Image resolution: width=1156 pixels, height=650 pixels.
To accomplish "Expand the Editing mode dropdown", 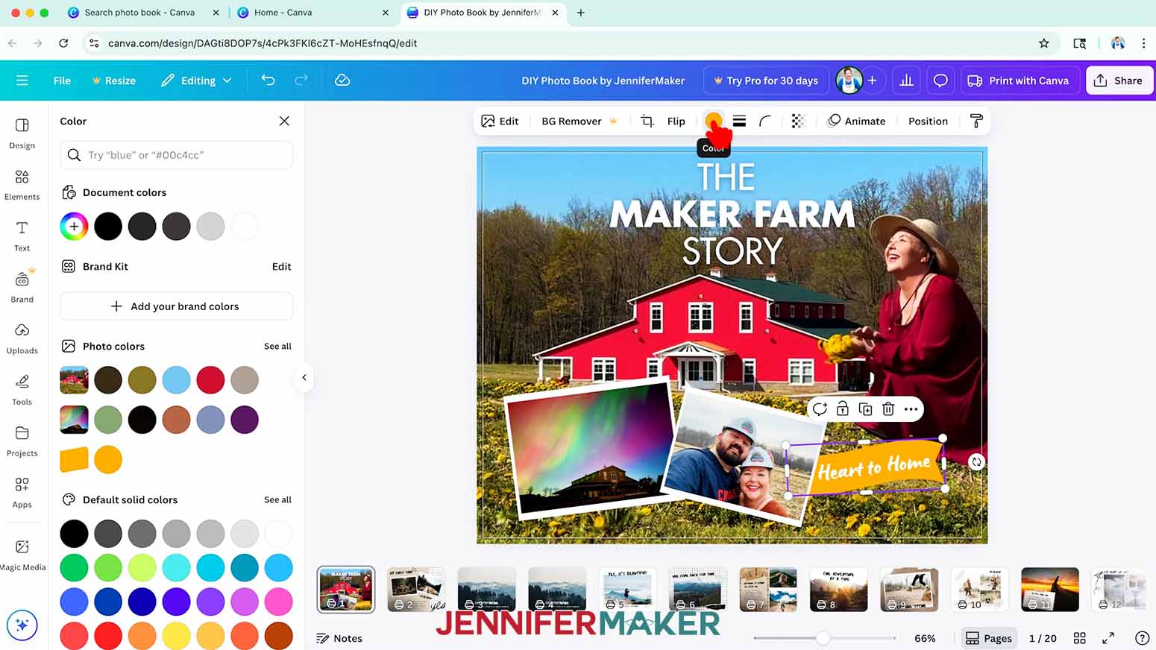I will click(196, 81).
